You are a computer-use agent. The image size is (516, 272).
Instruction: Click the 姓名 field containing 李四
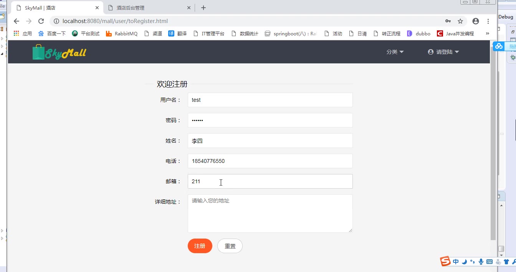pyautogui.click(x=270, y=141)
